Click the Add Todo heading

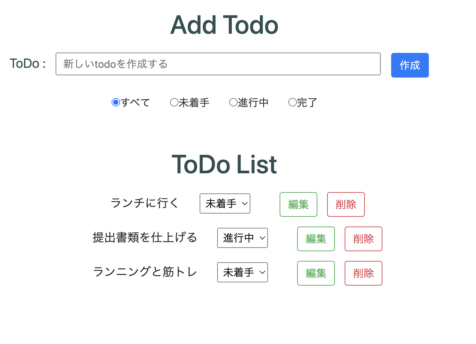coord(224,25)
